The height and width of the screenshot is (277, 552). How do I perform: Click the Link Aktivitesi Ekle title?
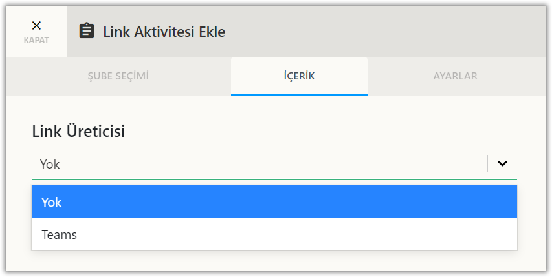tap(164, 31)
